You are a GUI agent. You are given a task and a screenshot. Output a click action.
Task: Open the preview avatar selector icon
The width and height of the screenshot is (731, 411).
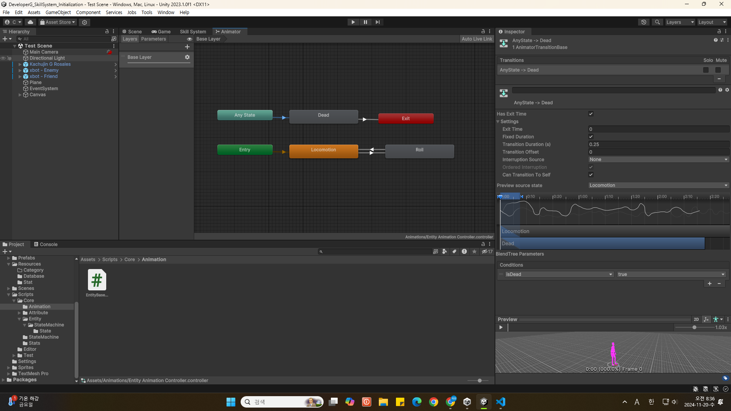(718, 319)
